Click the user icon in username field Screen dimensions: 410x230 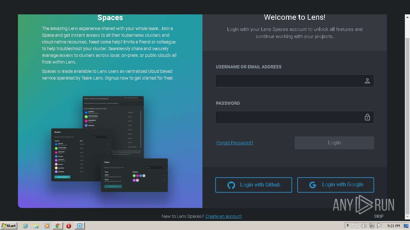(x=367, y=81)
